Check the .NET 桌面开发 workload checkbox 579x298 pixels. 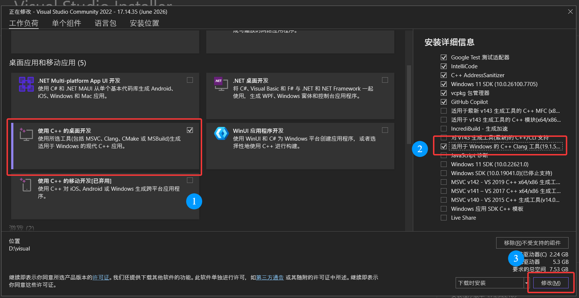(385, 80)
